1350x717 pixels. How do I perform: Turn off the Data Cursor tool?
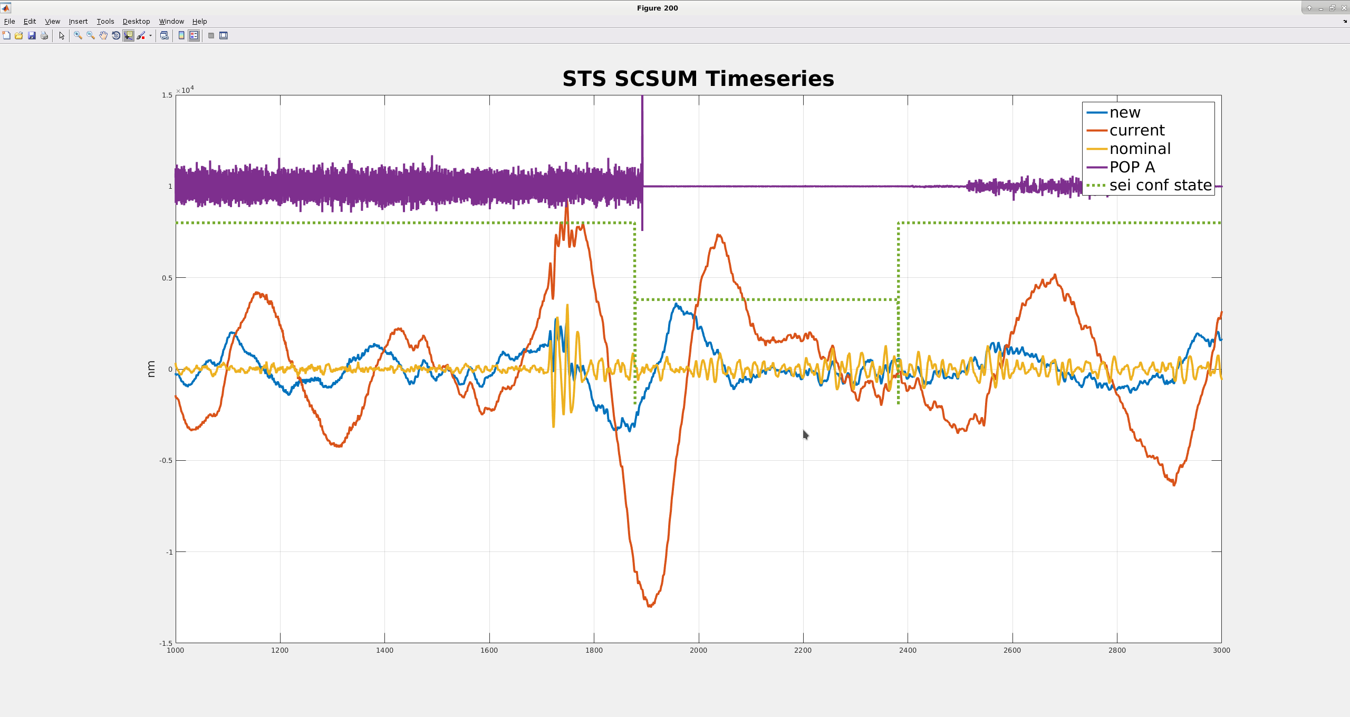coord(129,35)
